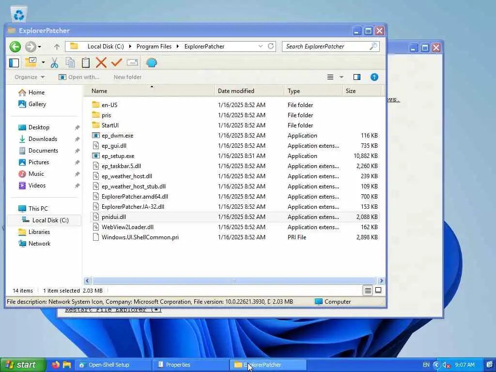The width and height of the screenshot is (496, 372).
Task: Open the folder options toolbar dropdown arrow
Action: (x=43, y=62)
